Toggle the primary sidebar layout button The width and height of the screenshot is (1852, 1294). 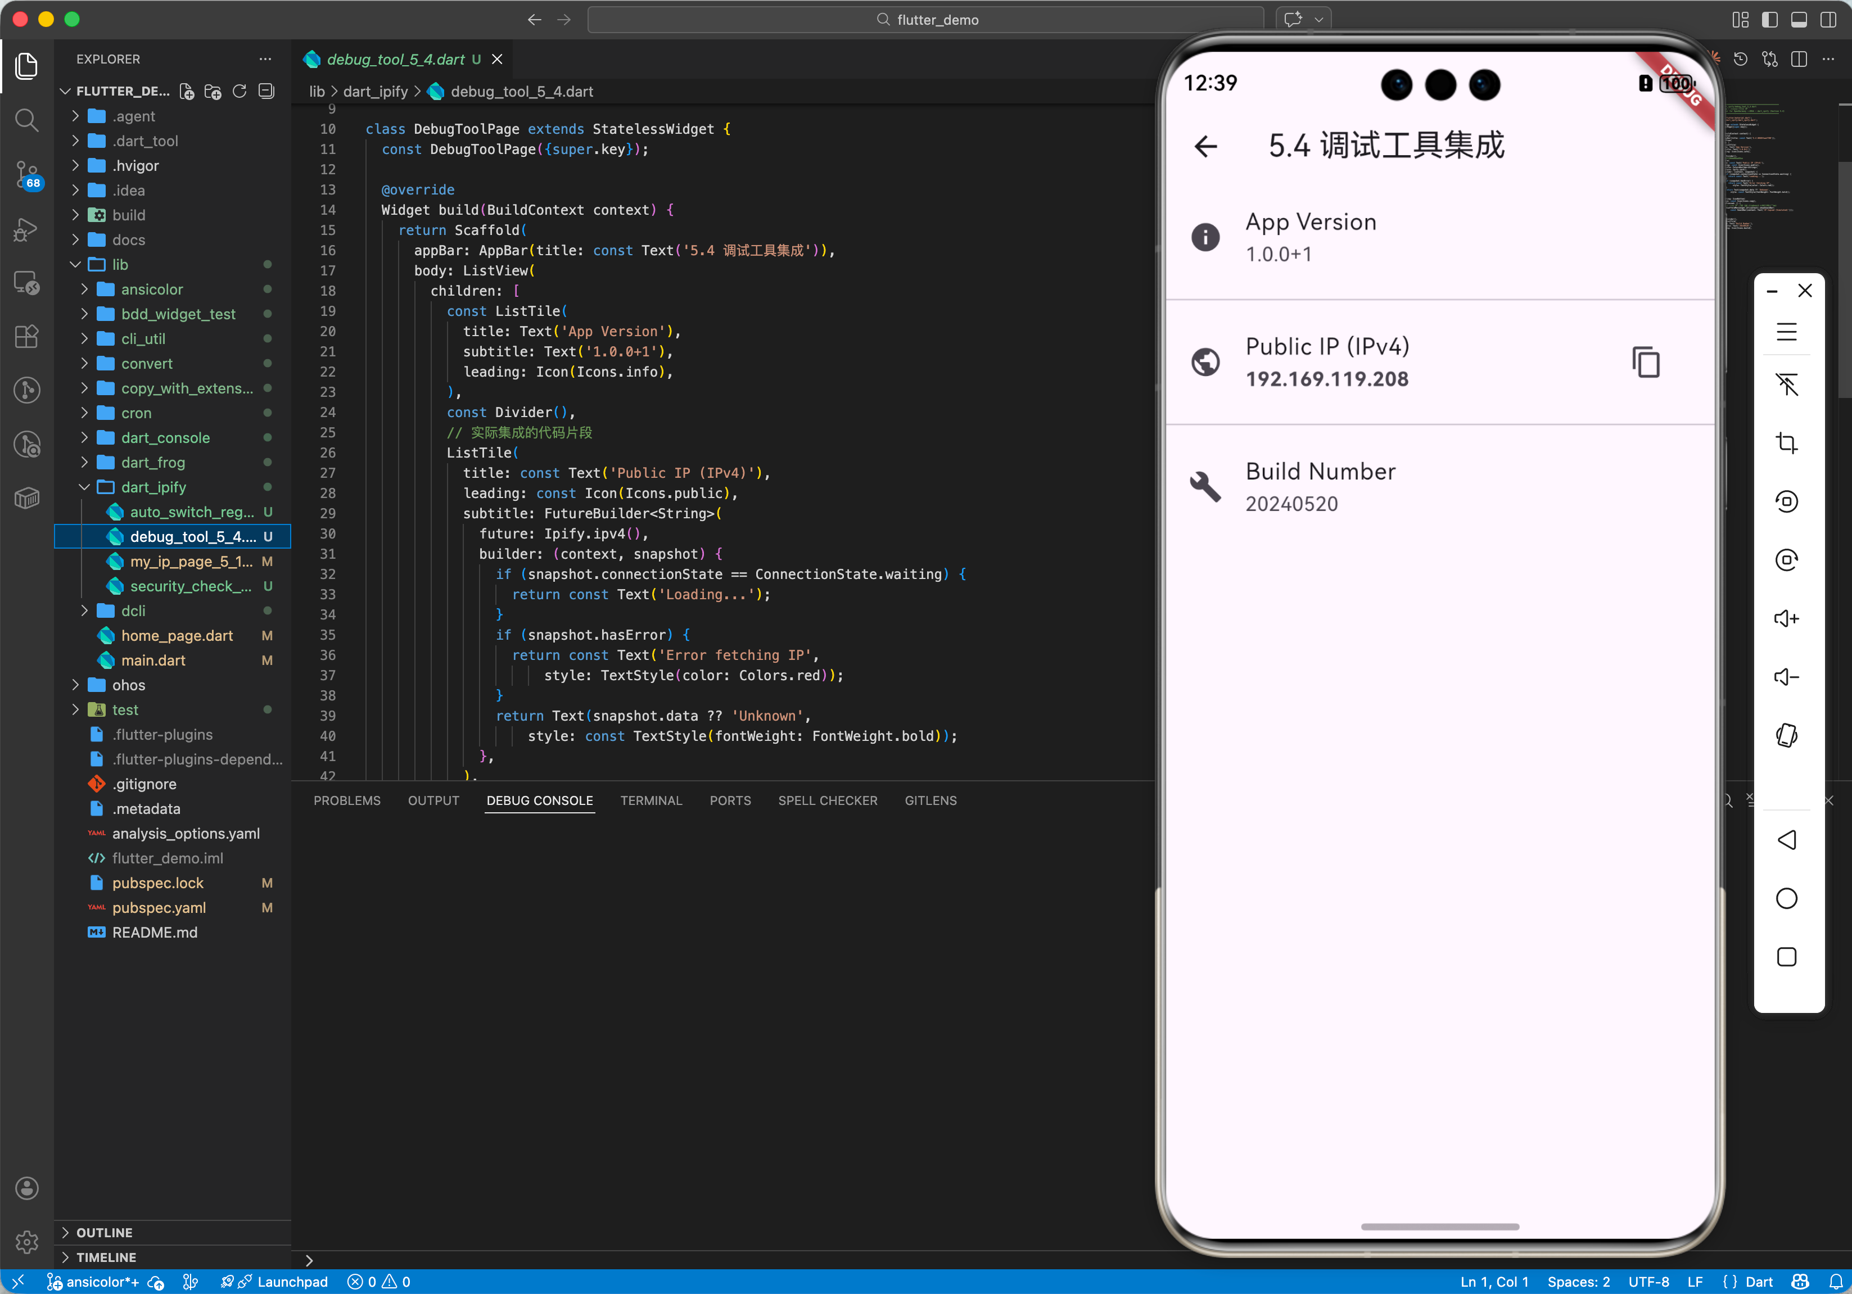click(1769, 19)
